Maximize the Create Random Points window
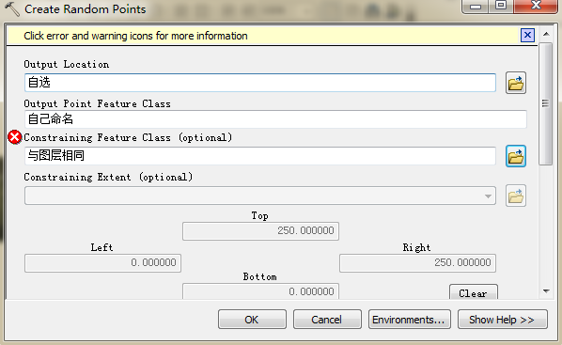This screenshot has width=562, height=345. coord(501,6)
